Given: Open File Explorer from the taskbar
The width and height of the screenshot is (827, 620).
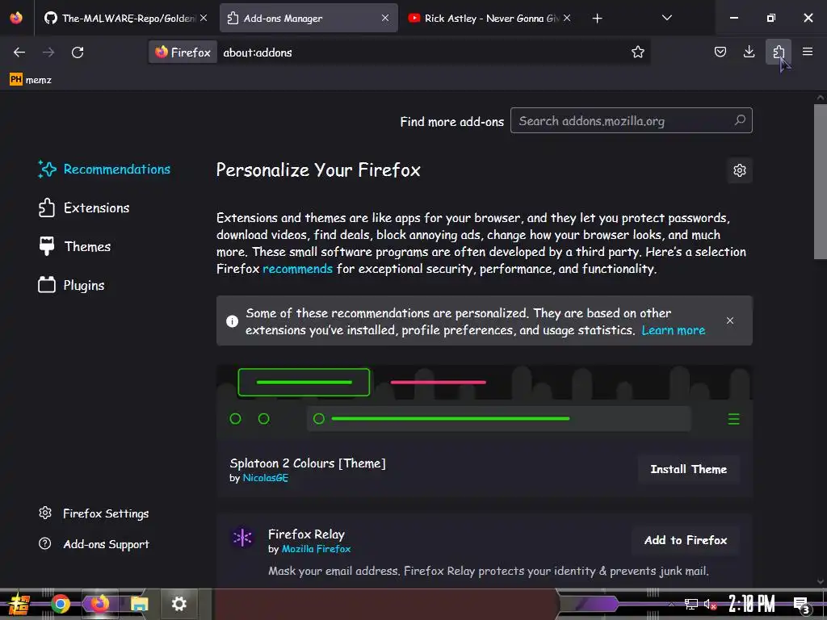Looking at the screenshot, I should click(x=139, y=604).
